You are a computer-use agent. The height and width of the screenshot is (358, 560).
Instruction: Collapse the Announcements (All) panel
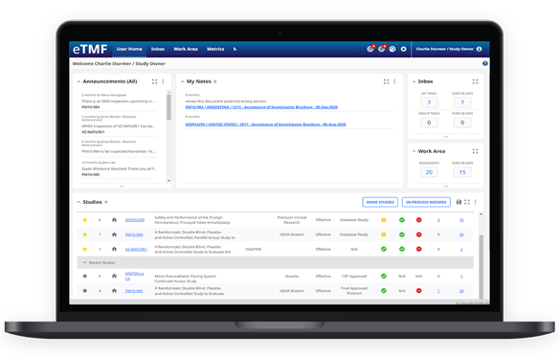[78, 81]
